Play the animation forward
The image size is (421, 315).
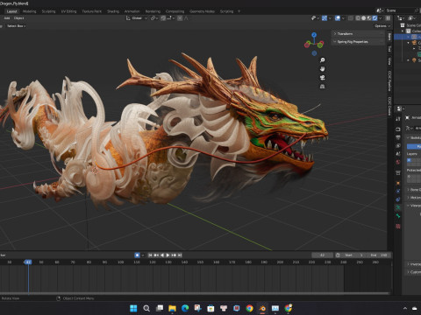pos(168,255)
